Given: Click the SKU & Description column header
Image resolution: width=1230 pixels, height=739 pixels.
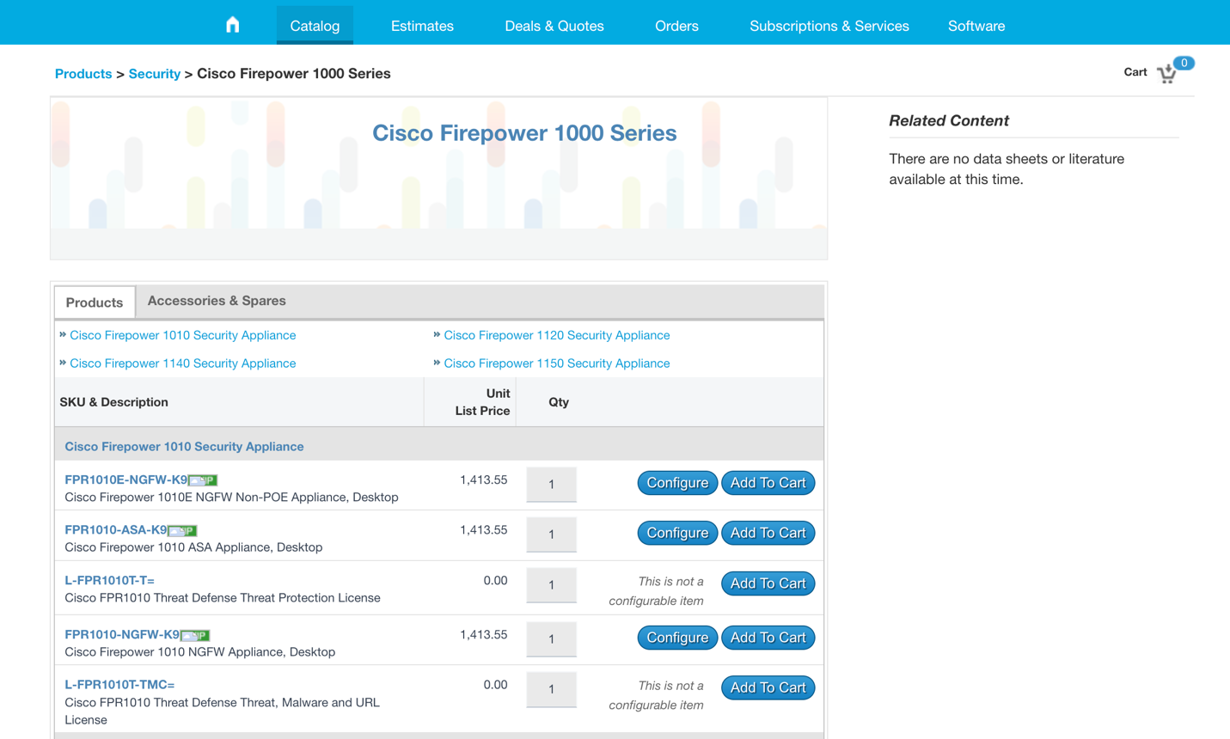Looking at the screenshot, I should pyautogui.click(x=113, y=402).
